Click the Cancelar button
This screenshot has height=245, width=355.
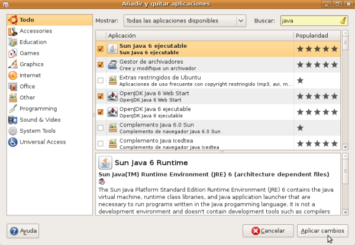click(x=268, y=230)
